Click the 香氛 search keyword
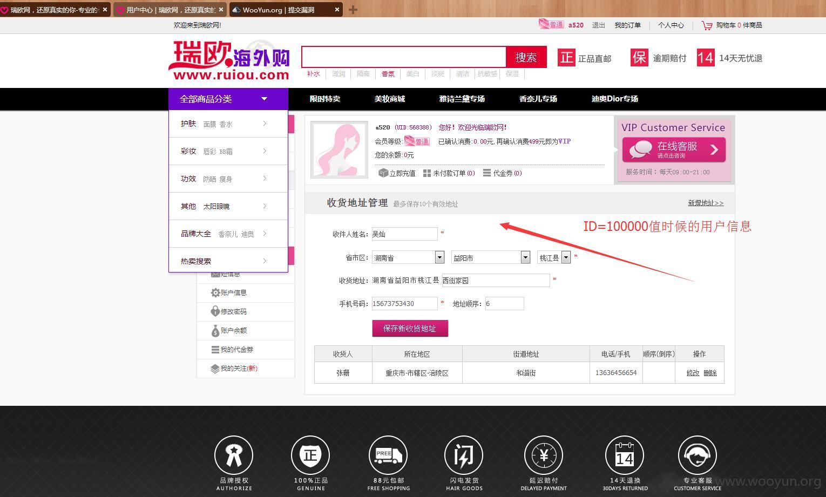This screenshot has height=497, width=826. 388,74
